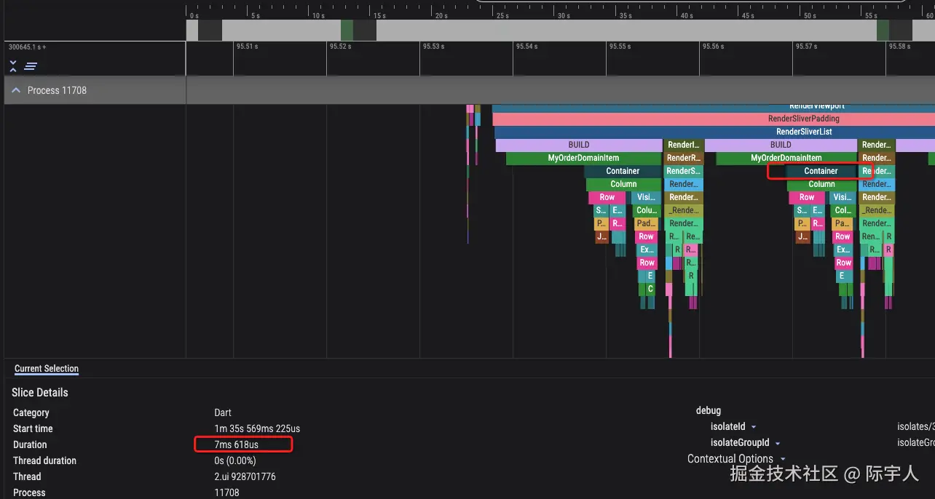Select the RenderSliverPadding slice
The image size is (935, 499).
714,119
